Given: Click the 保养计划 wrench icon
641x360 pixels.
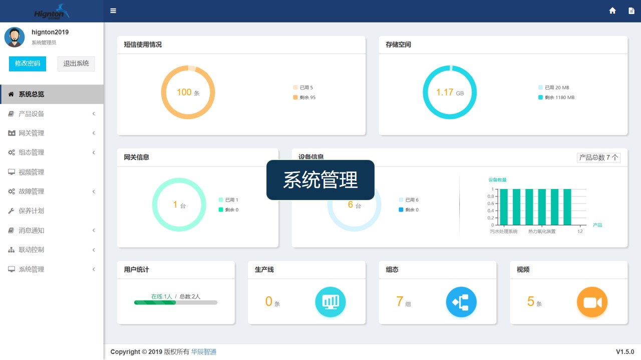Looking at the screenshot, I should (x=11, y=210).
